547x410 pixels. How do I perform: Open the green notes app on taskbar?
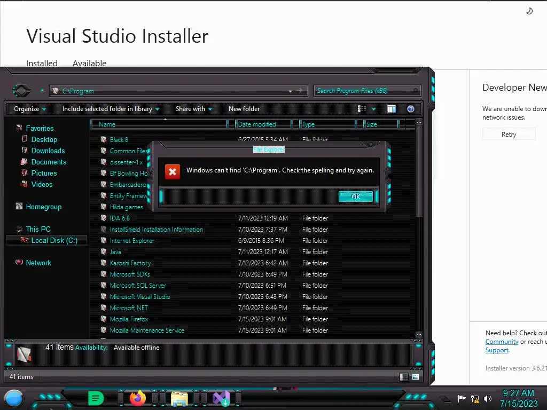click(x=96, y=398)
